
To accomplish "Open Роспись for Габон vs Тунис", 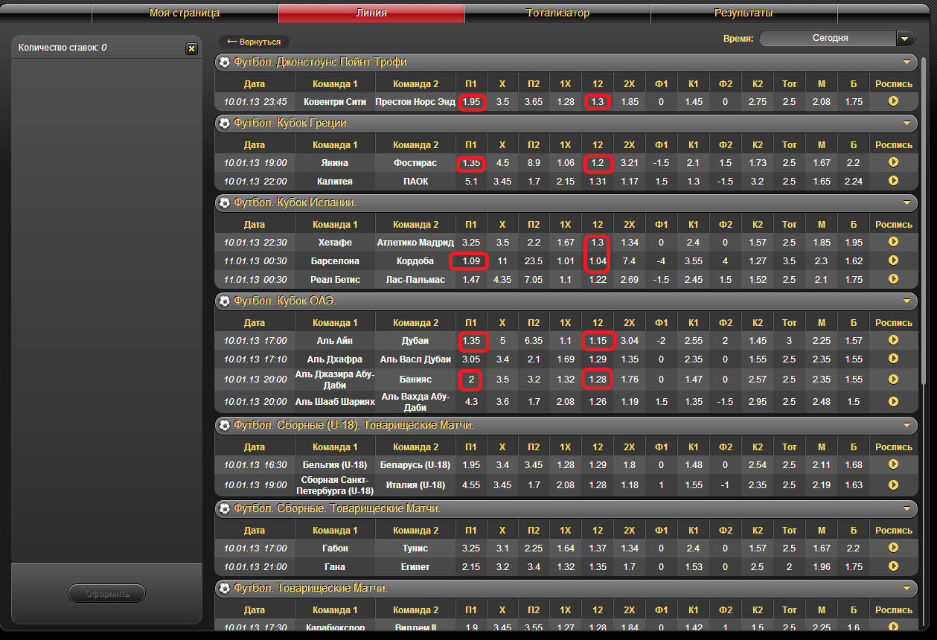I will coord(893,548).
